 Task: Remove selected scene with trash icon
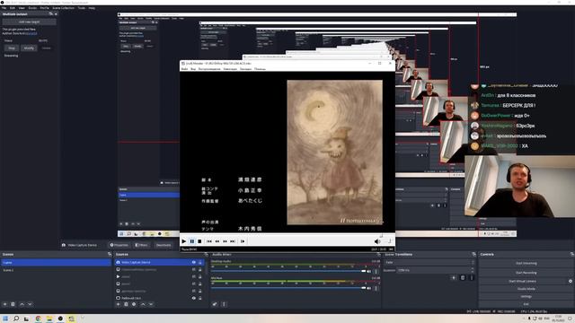[x=13, y=304]
